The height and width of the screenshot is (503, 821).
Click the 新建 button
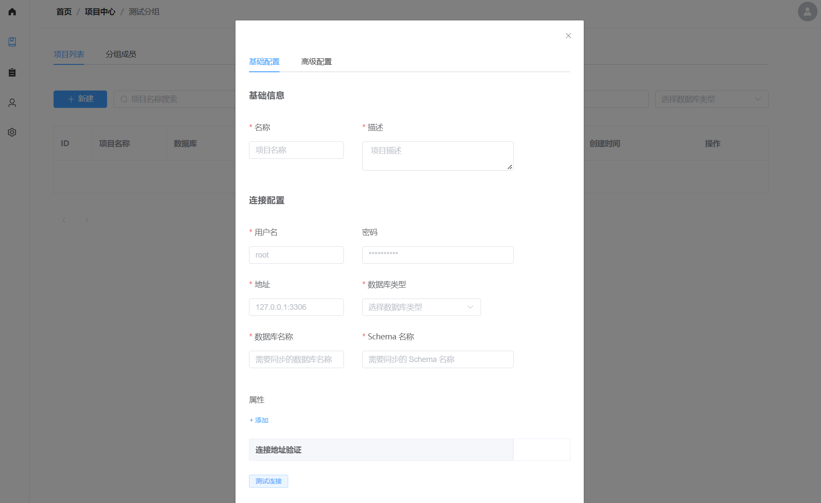[x=80, y=99]
